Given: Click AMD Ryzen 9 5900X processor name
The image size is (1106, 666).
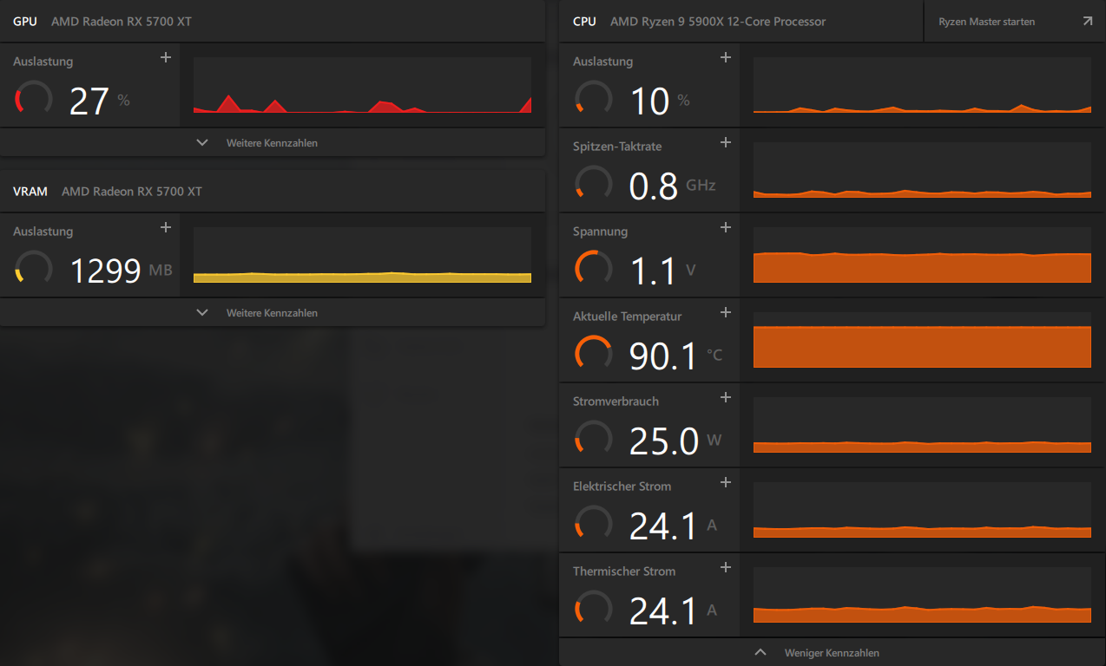Looking at the screenshot, I should (718, 21).
